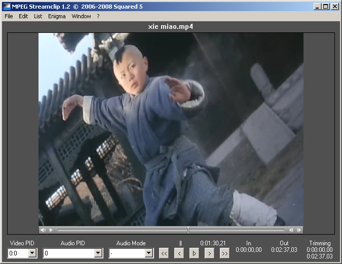Click the fast rewind double-arrow button

(164, 253)
